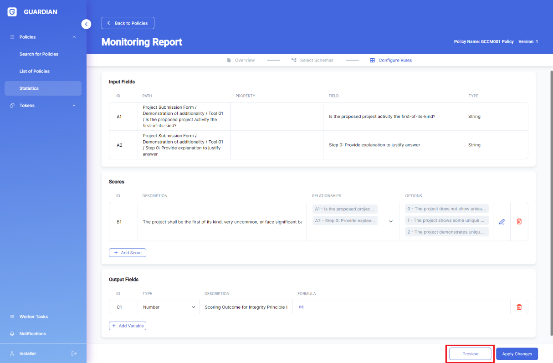The width and height of the screenshot is (553, 363).
Task: Open the Worker Tasks list icon
Action: pos(12,317)
